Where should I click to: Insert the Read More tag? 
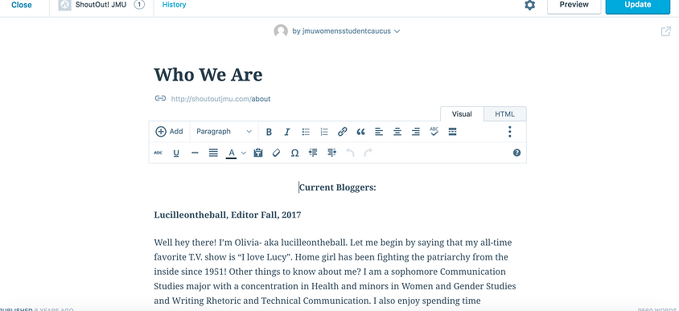point(452,132)
